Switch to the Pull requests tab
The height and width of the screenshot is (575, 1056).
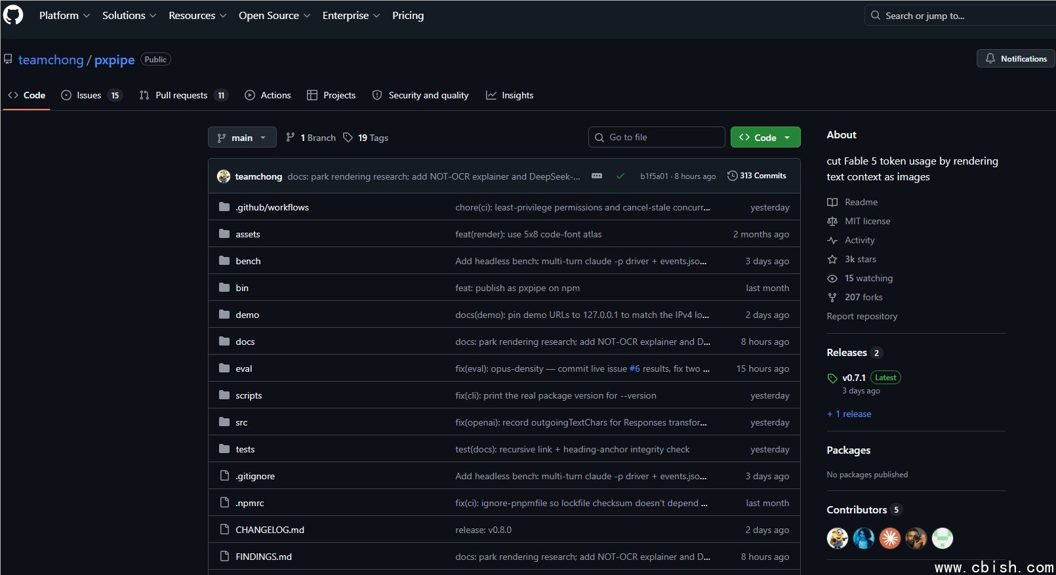(184, 95)
